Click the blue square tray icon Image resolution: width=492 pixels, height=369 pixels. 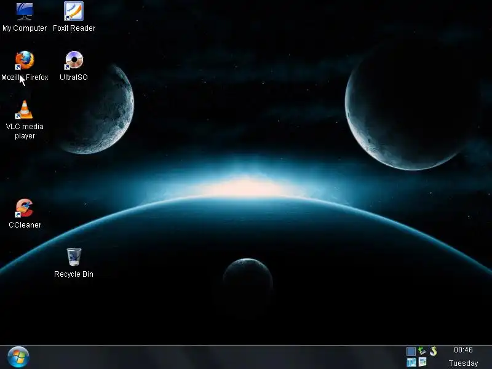411,351
